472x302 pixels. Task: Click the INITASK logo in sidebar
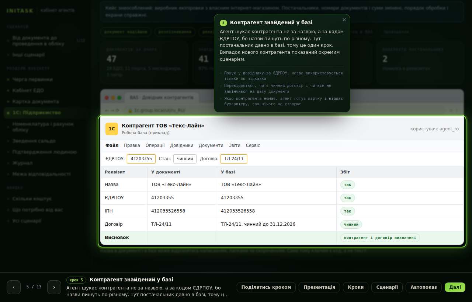click(x=19, y=11)
